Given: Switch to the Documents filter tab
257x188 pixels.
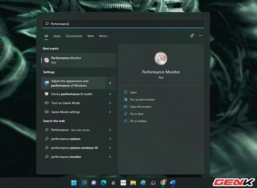Looking at the screenshot, I should coord(74,36).
